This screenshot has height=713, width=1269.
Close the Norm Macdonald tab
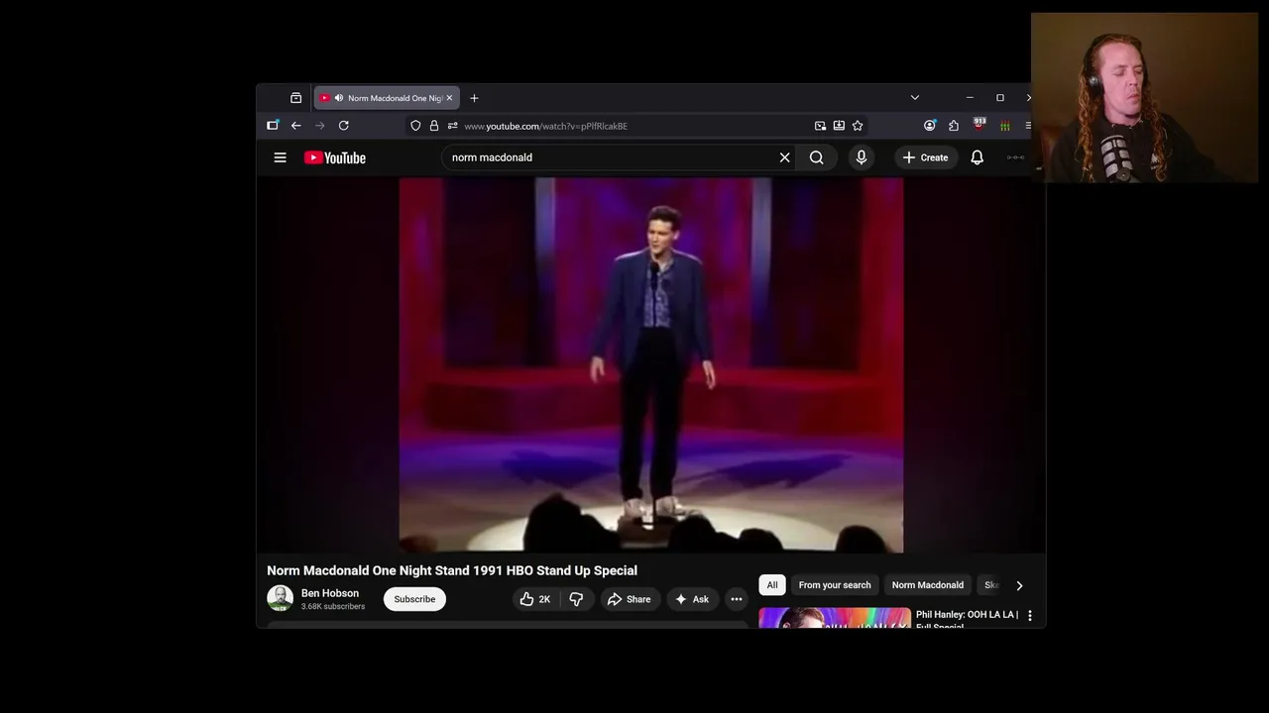point(449,98)
